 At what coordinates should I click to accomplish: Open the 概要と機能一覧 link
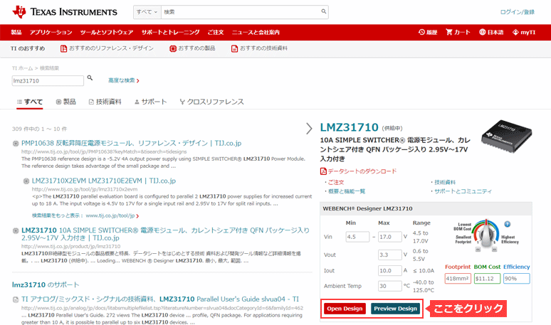[347, 191]
